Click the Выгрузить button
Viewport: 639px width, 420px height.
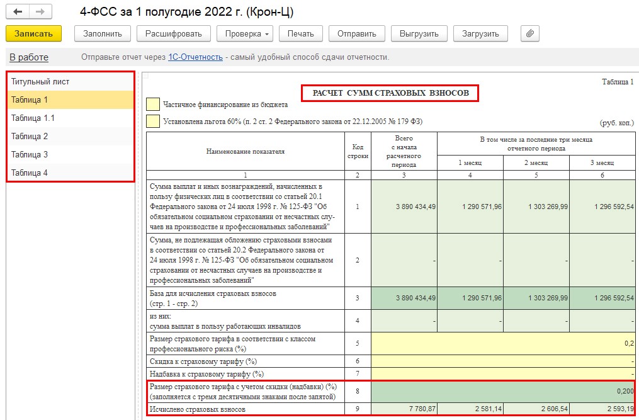pyautogui.click(x=419, y=33)
